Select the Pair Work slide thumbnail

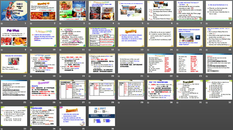14,37
